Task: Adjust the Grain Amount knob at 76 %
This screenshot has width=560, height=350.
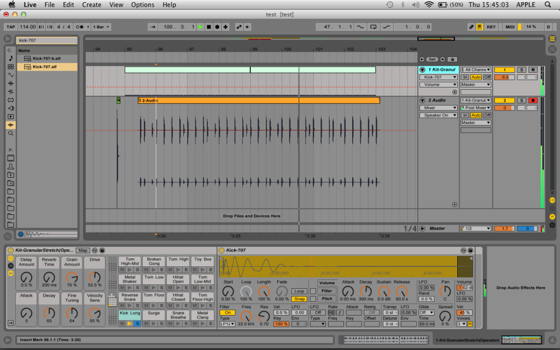Action: tap(72, 277)
